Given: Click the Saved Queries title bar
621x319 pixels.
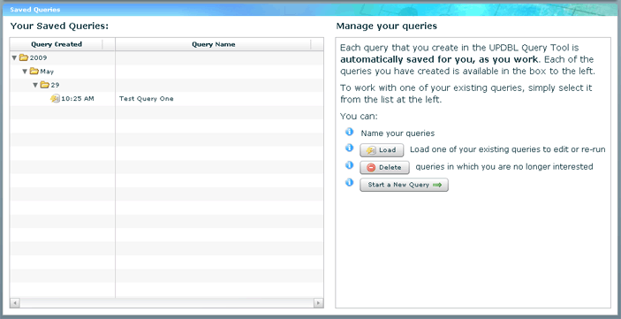Looking at the screenshot, I should [311, 10].
